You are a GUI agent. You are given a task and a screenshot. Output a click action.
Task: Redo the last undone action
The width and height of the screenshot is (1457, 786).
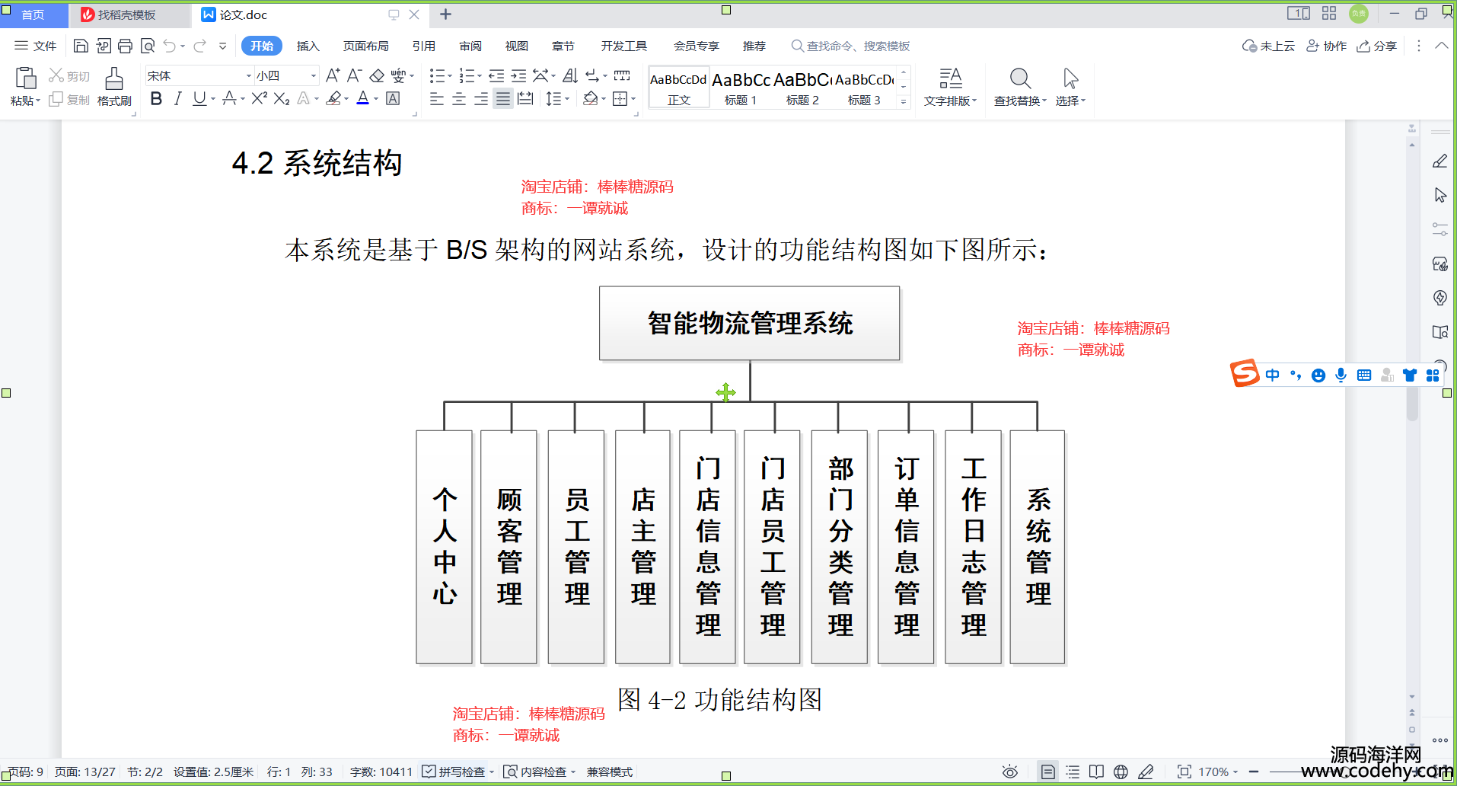pyautogui.click(x=200, y=46)
